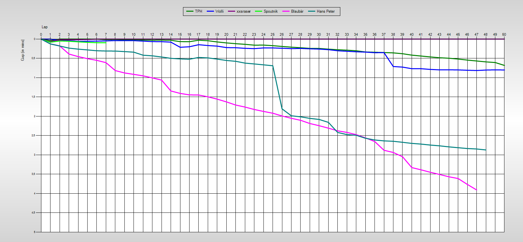Click the Spoutnik legend entry
Viewport: 523px width, 242px height.
click(x=266, y=11)
